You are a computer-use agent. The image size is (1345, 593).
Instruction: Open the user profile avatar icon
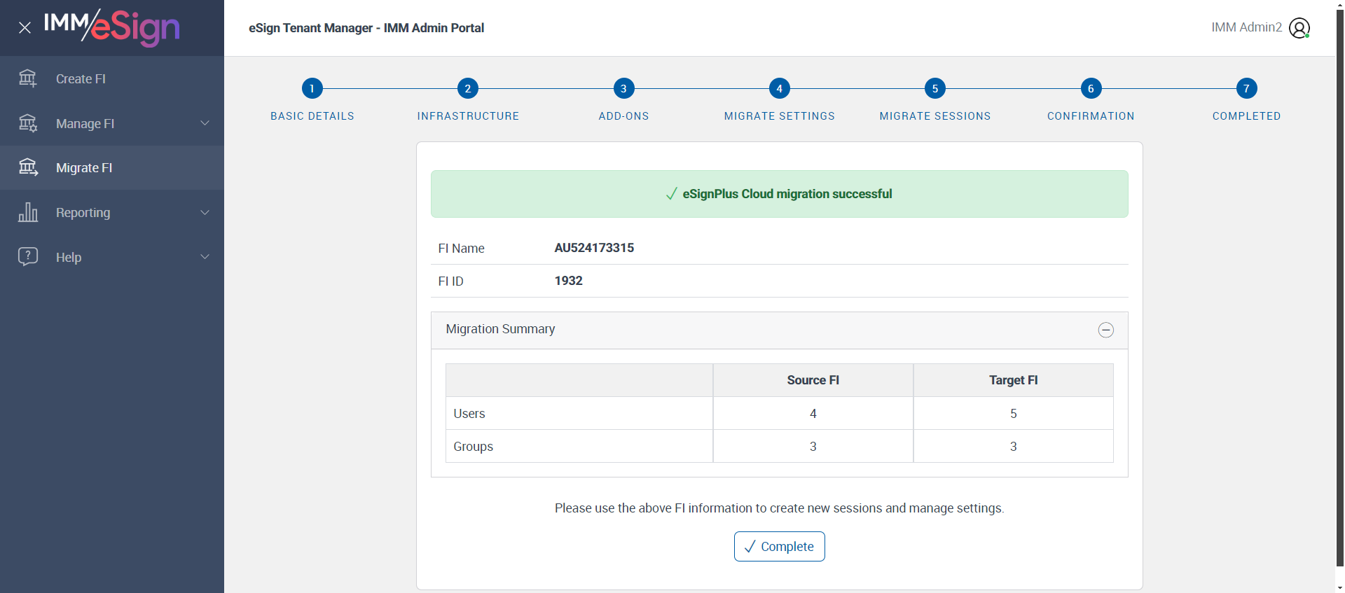pos(1299,28)
